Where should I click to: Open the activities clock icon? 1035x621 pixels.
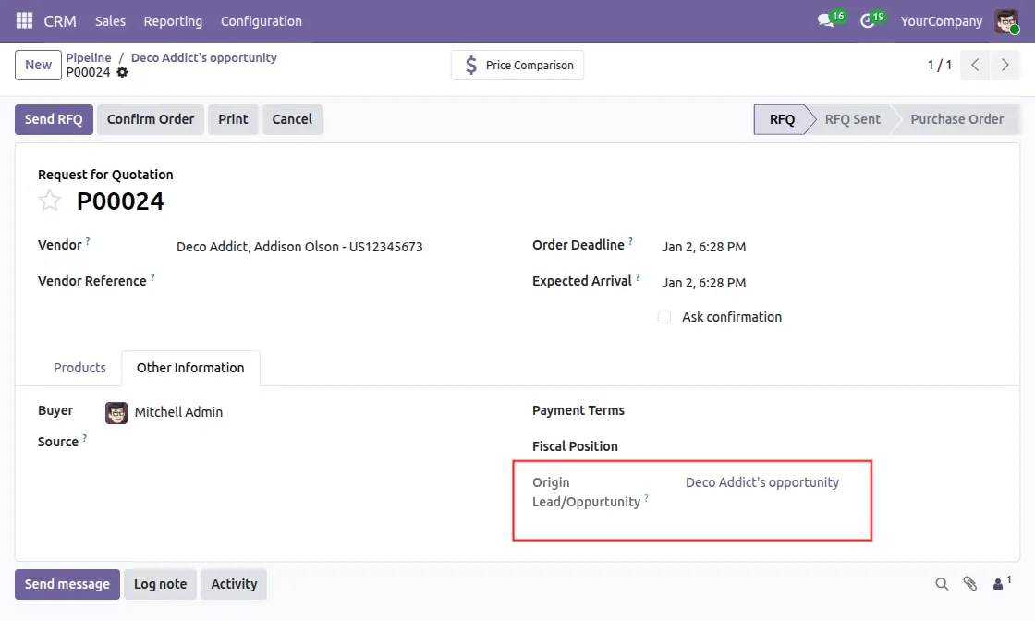pos(867,20)
